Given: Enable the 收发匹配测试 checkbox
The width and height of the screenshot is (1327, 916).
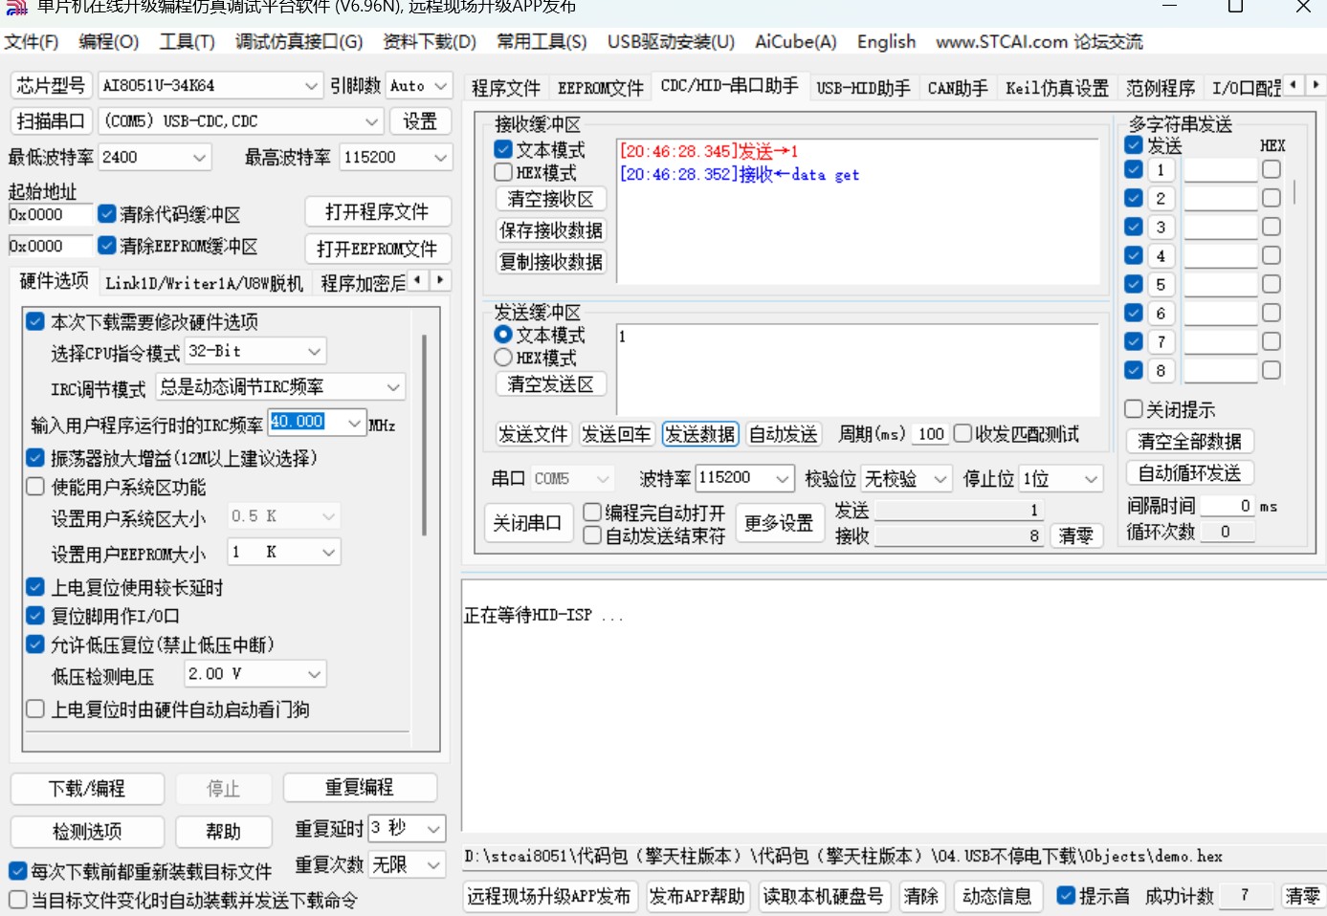Looking at the screenshot, I should pyautogui.click(x=963, y=433).
